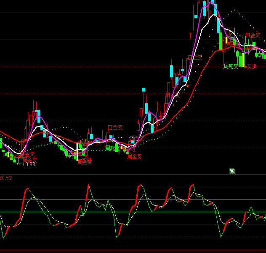
Task: Select the tallest cyan candle at chart top
Action: coord(204,8)
